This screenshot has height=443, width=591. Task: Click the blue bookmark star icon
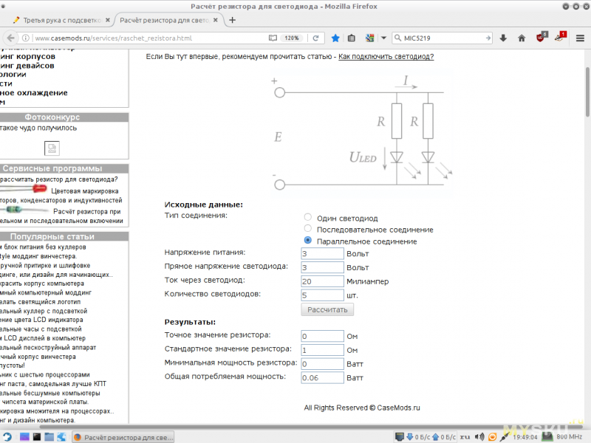(x=335, y=38)
